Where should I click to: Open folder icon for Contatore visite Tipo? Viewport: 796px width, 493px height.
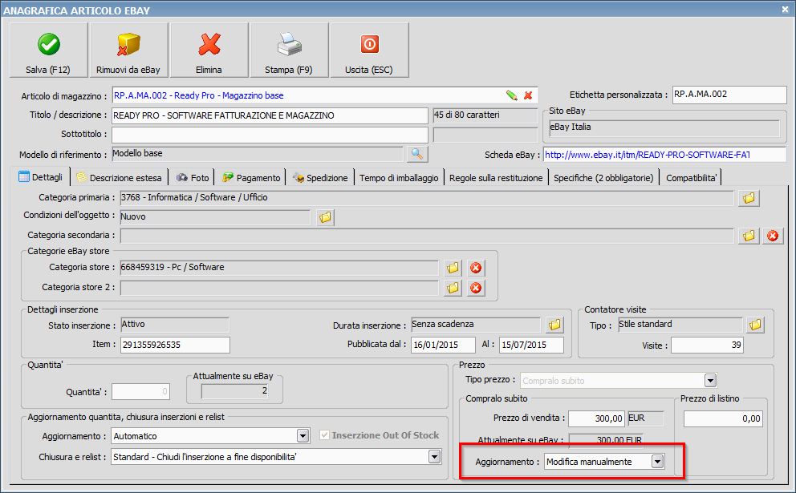pos(755,325)
